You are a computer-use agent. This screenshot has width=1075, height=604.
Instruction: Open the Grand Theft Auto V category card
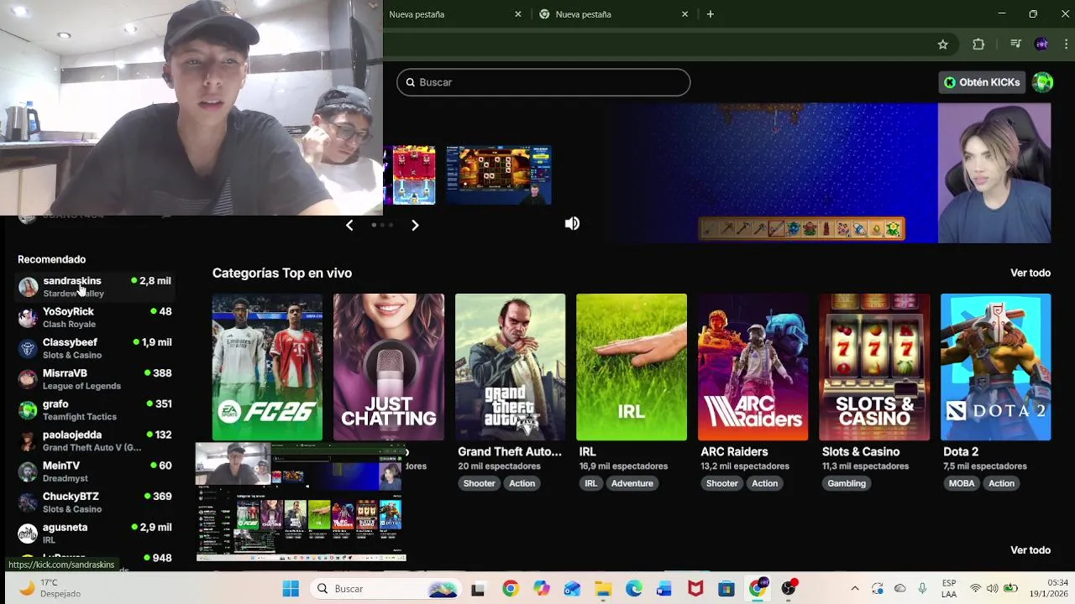click(x=510, y=367)
